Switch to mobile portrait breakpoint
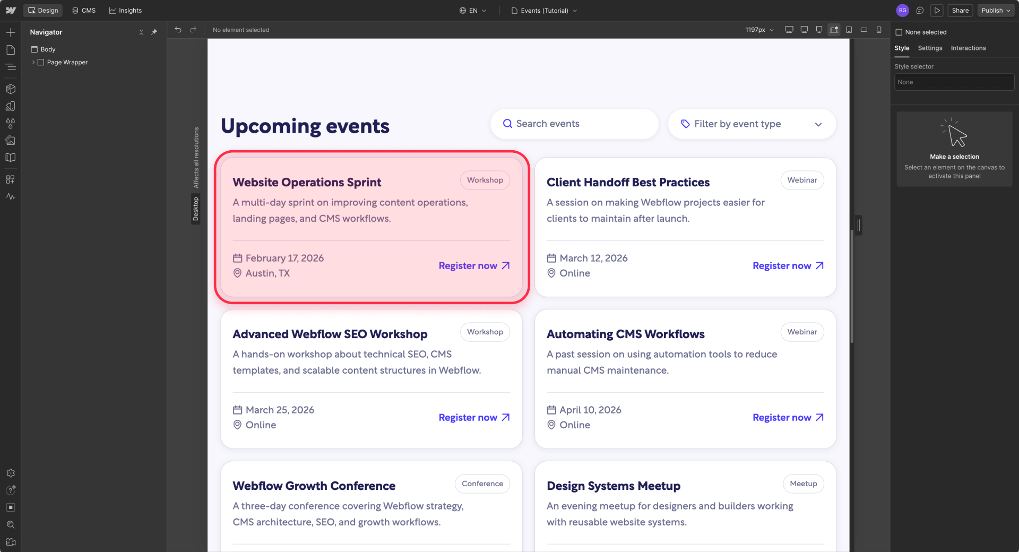Viewport: 1019px width, 552px height. pos(879,30)
